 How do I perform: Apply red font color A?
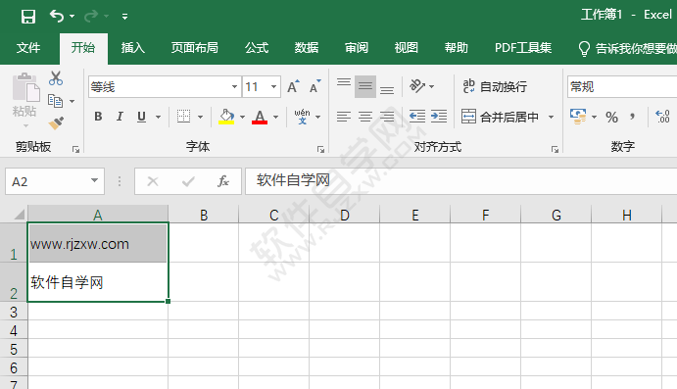pos(260,117)
